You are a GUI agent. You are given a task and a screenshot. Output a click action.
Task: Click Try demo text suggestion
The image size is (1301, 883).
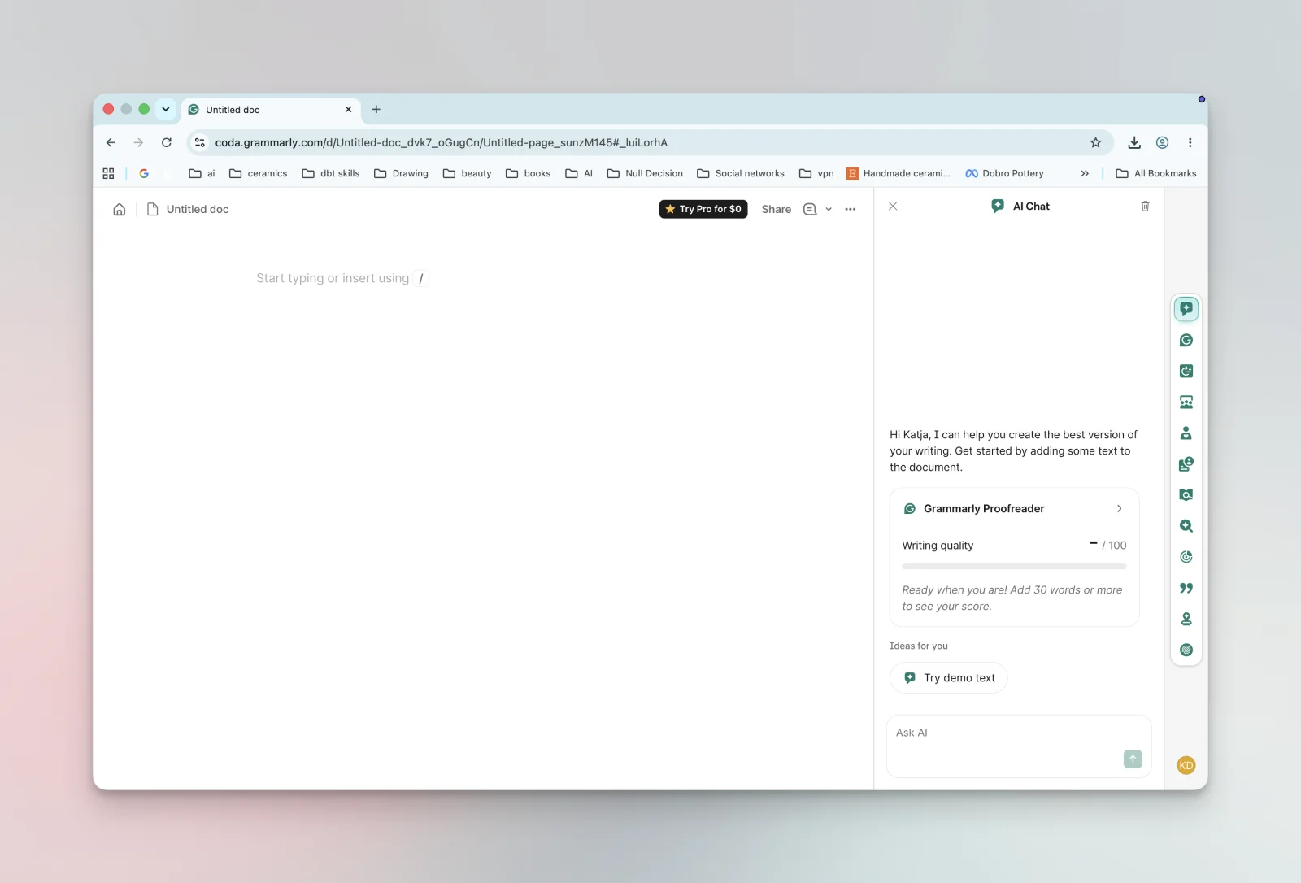949,678
